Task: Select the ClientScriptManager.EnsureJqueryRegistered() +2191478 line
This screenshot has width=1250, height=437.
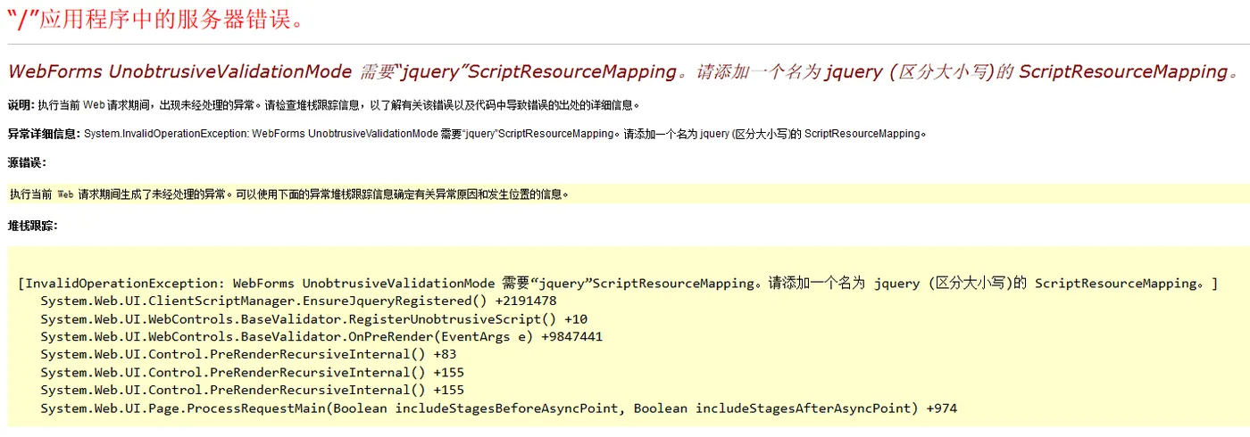Action: click(298, 301)
